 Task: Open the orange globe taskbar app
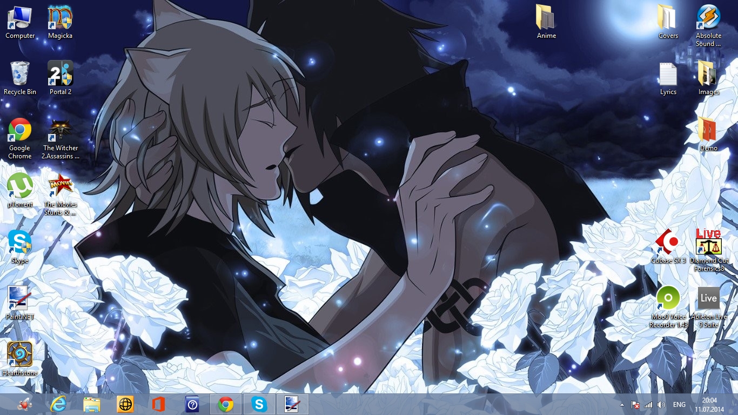125,404
